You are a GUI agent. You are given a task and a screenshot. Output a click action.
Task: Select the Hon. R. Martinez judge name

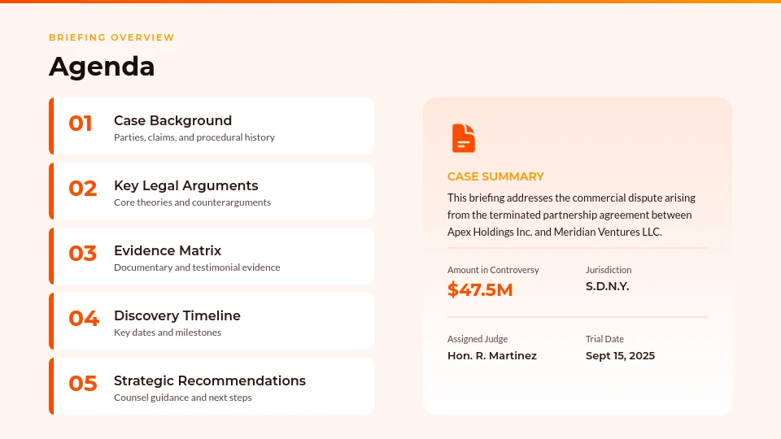click(491, 355)
